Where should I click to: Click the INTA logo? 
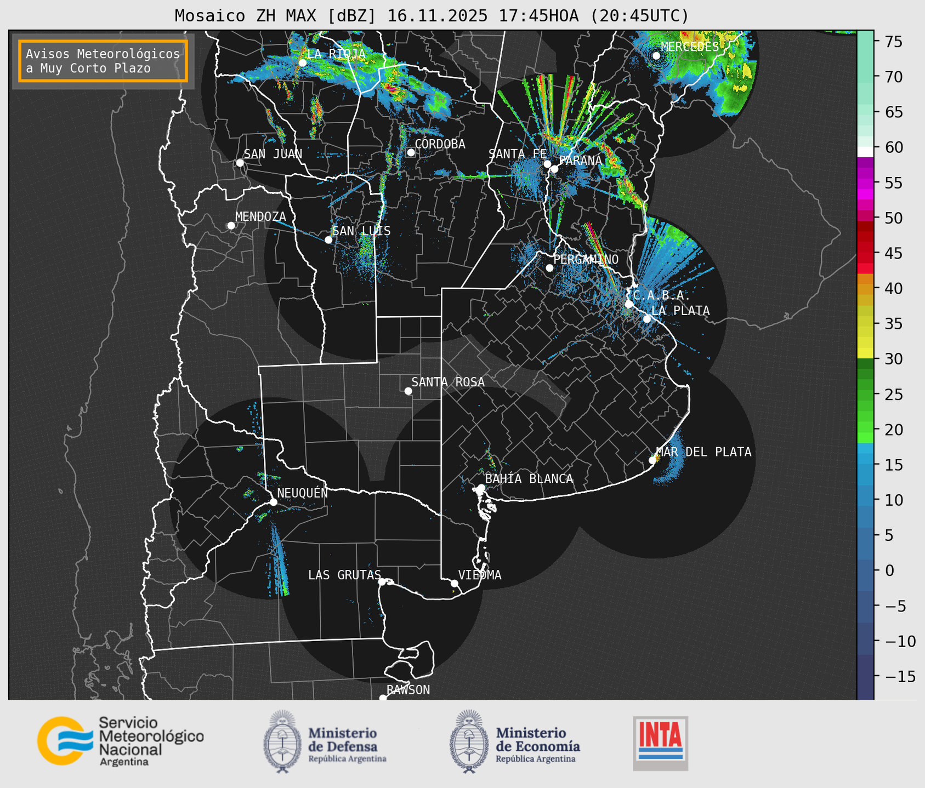(x=660, y=743)
